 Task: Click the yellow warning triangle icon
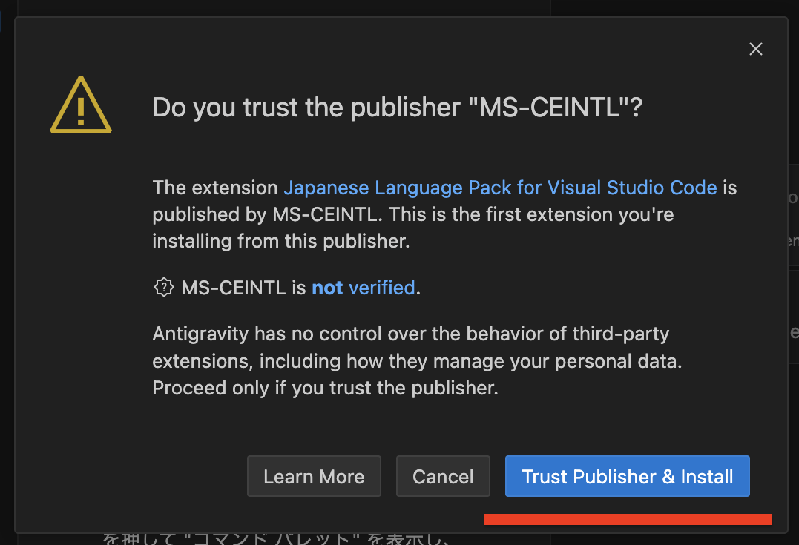80,108
